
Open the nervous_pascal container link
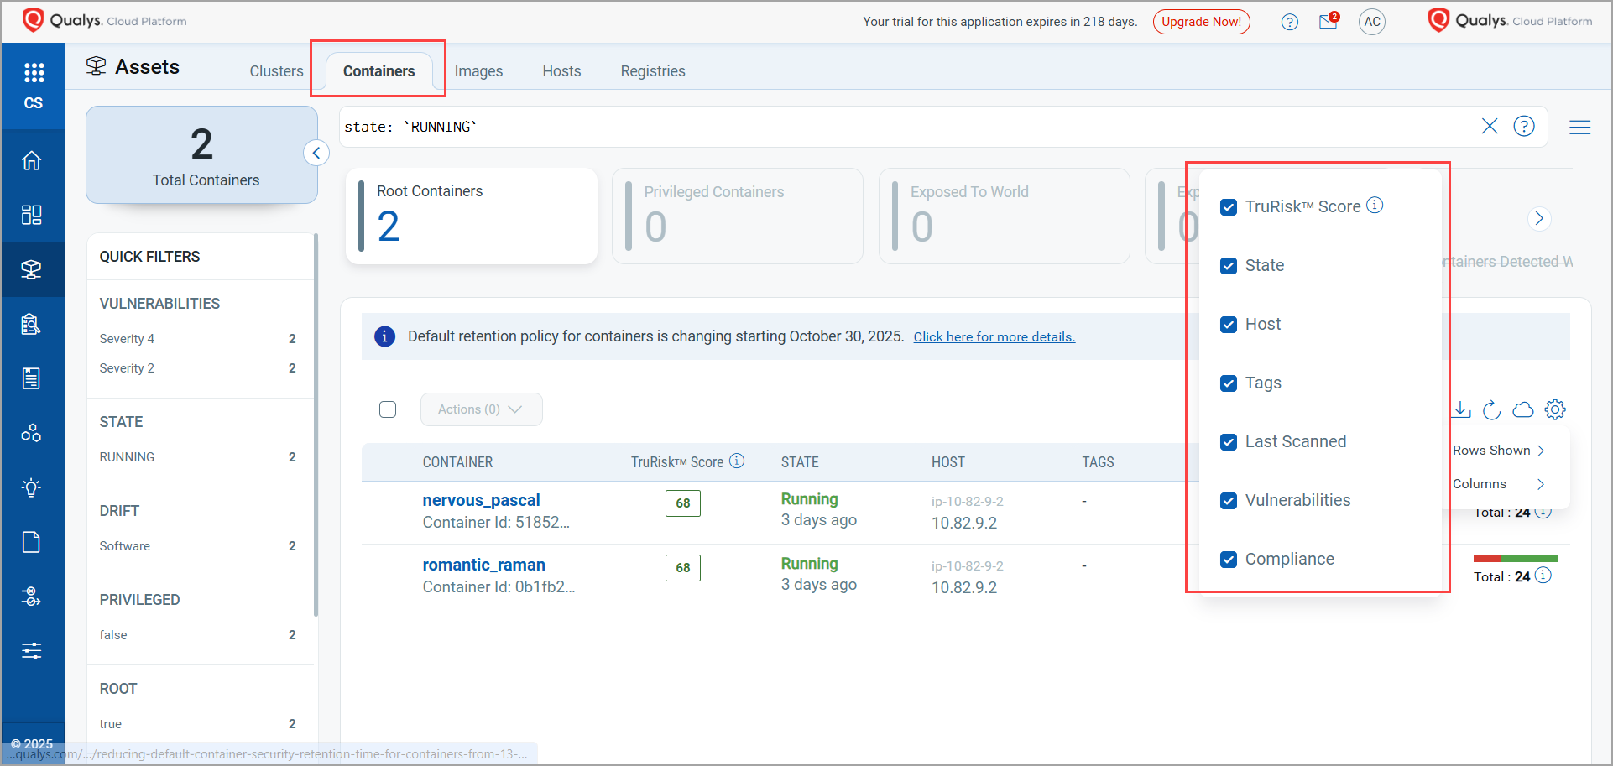(481, 500)
